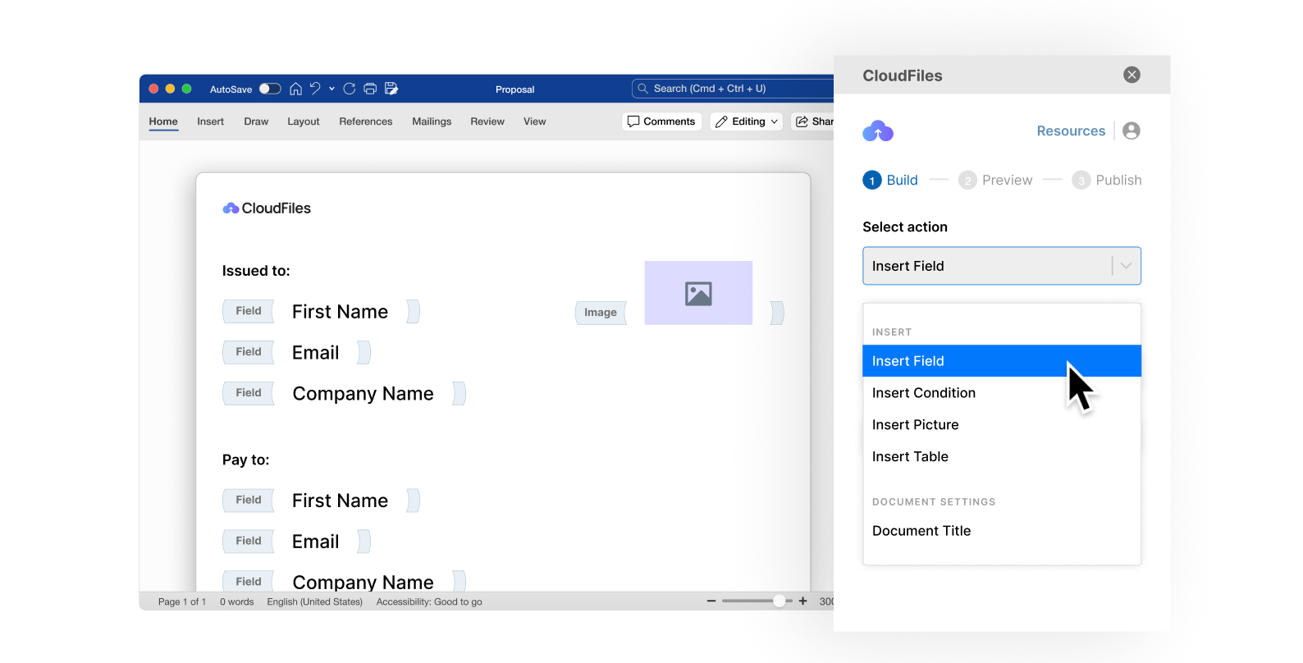This screenshot has height=663, width=1303.
Task: Choose Document Title setting
Action: coord(1002,531)
